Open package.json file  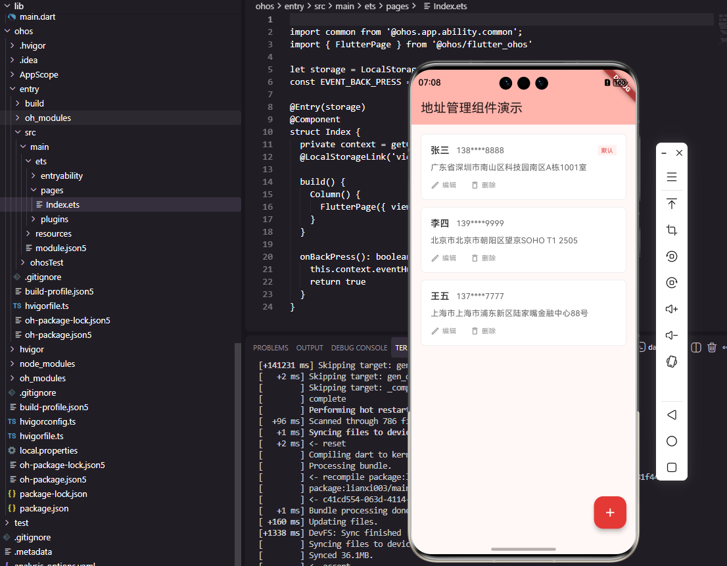[x=44, y=509]
